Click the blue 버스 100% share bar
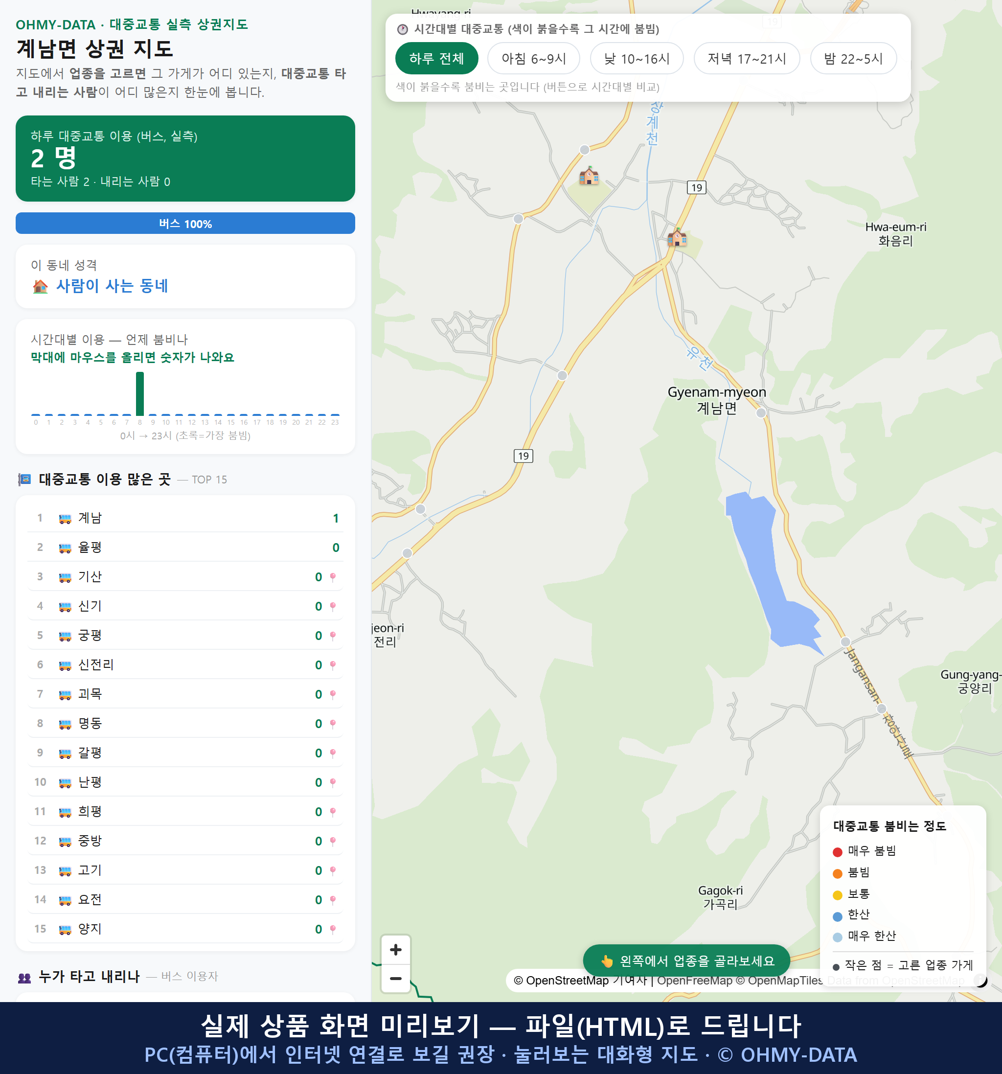The height and width of the screenshot is (1074, 1002). (x=185, y=223)
